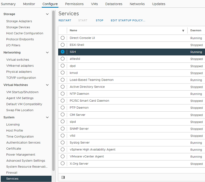Select the dpd radio button
The image size is (205, 182).
click(x=63, y=66)
